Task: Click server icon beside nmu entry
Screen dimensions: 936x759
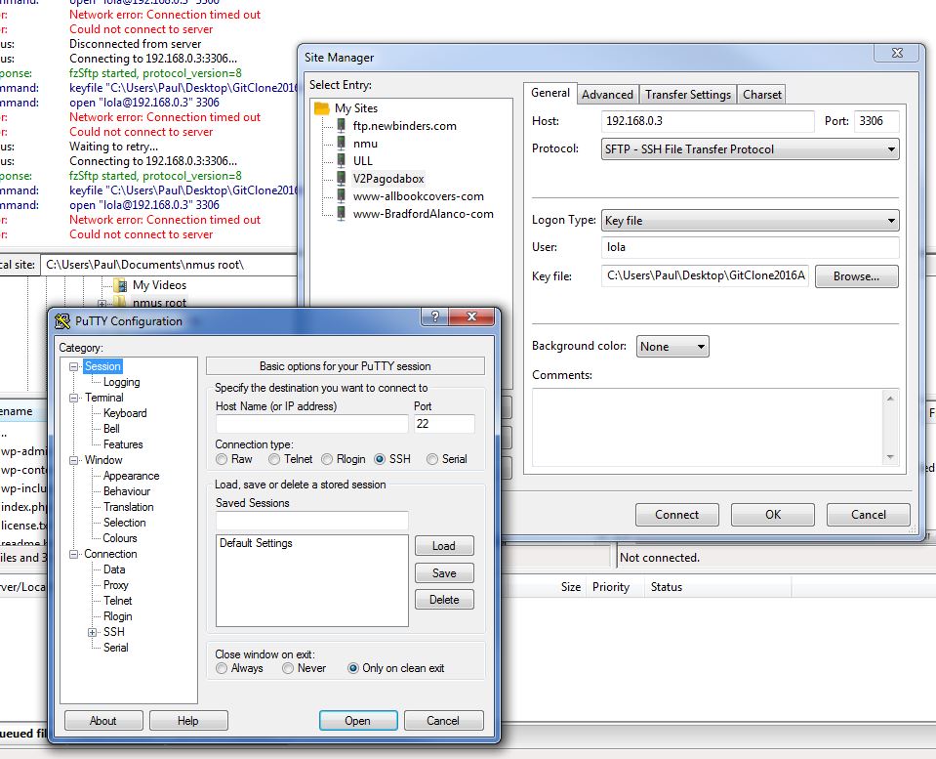Action: 341,143
